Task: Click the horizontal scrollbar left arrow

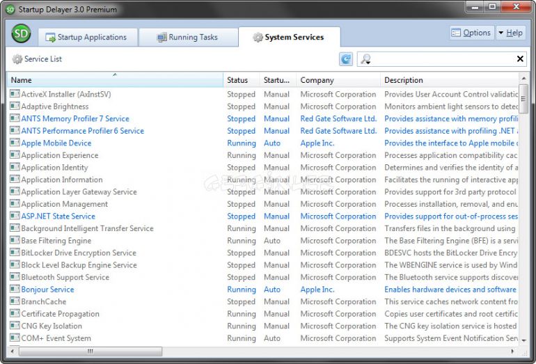Action: 13,351
